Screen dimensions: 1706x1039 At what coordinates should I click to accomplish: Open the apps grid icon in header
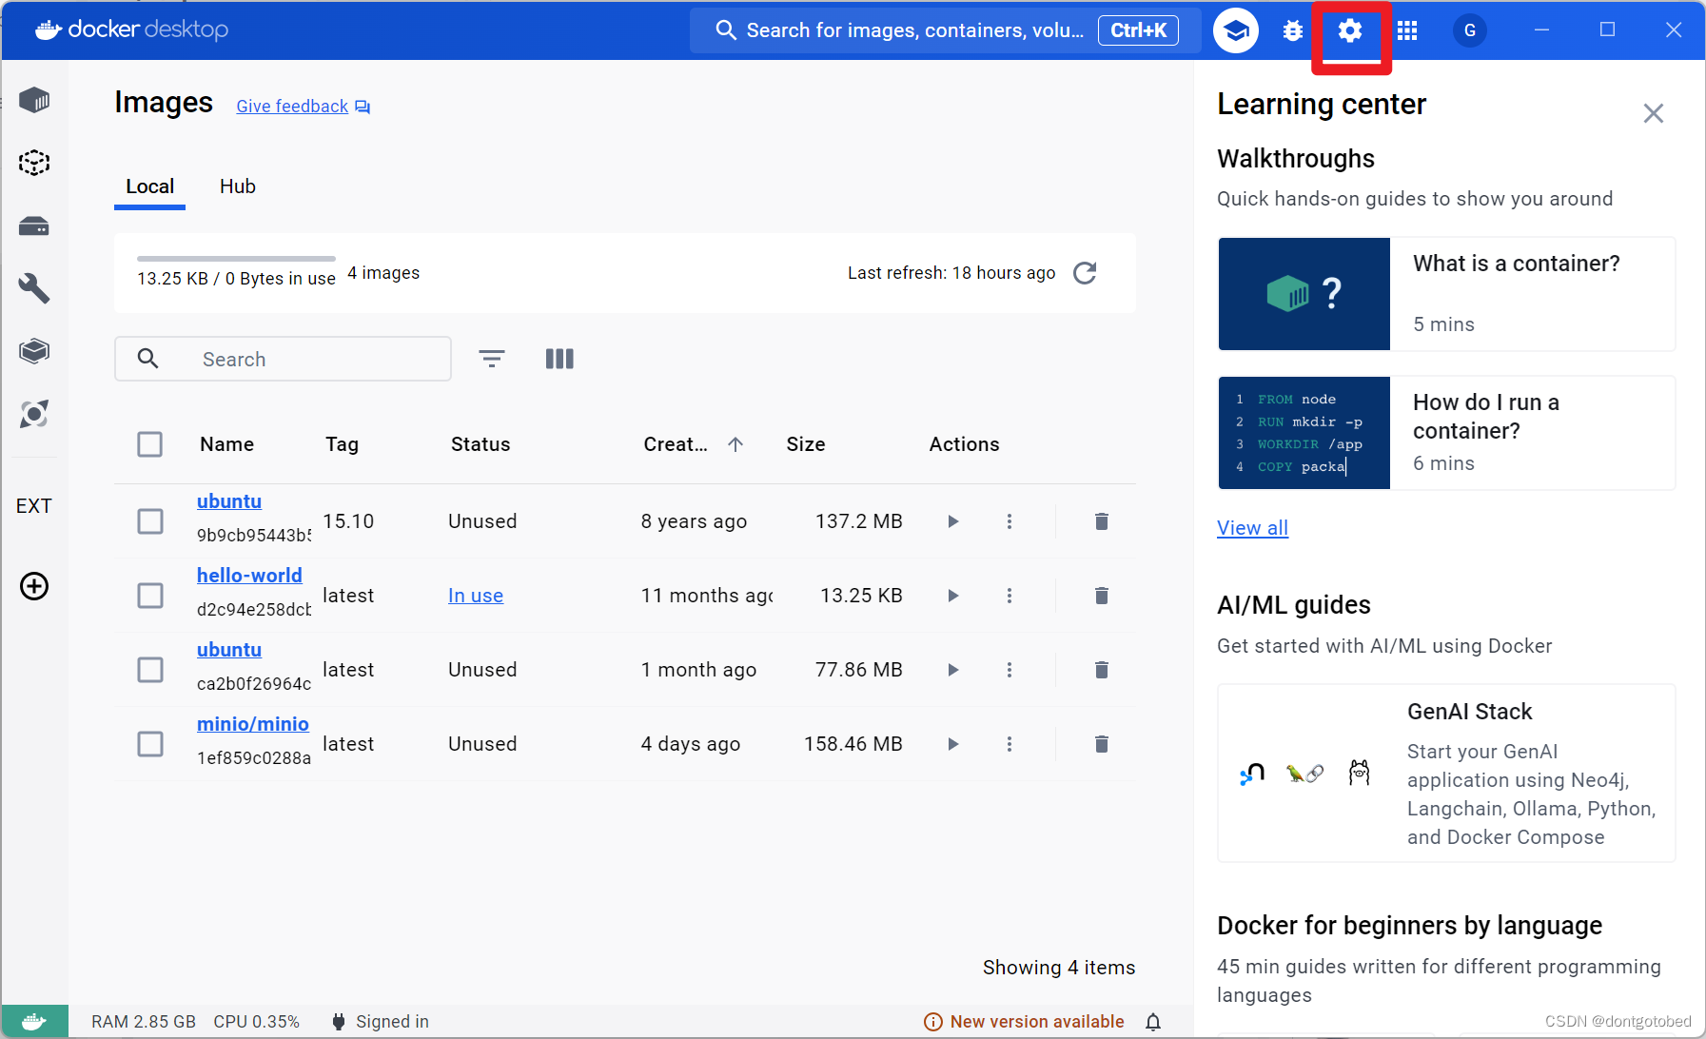point(1407,30)
